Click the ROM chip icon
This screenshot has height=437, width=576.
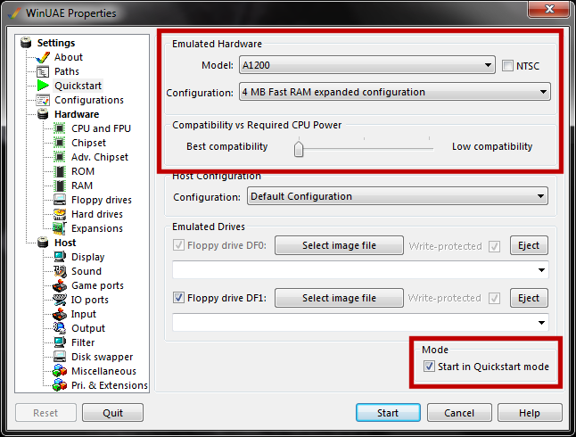point(60,171)
